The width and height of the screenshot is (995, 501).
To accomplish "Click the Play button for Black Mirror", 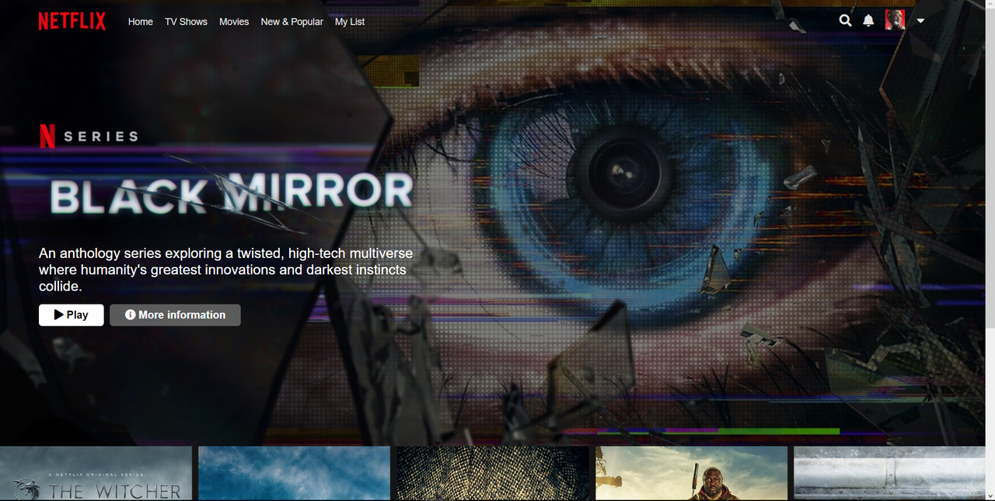I will (71, 315).
